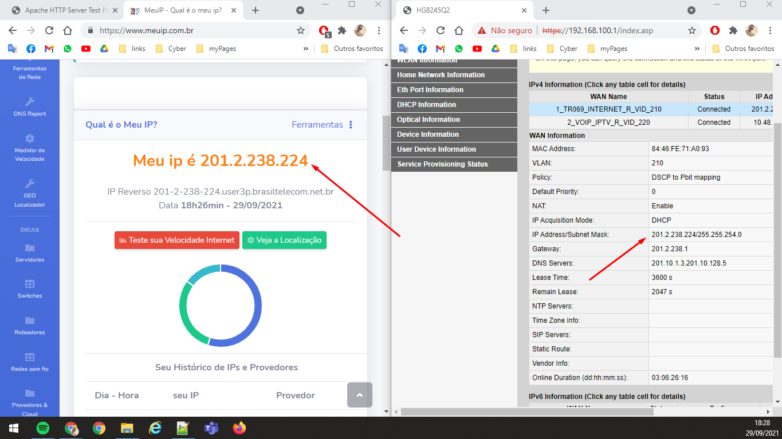Select 1_TR069_INTERNET_R_VID_210 WAN row
This screenshot has width=782, height=439.
[x=651, y=109]
